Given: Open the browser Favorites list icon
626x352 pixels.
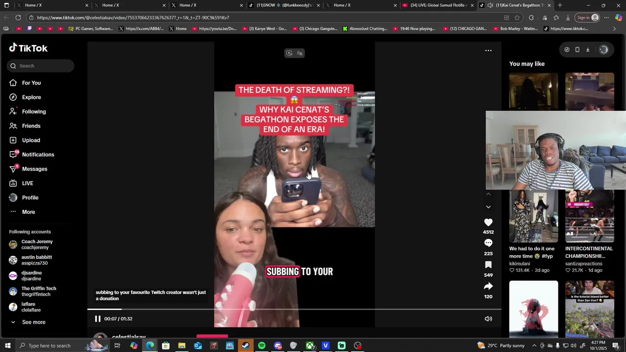Looking at the screenshot, I should (556, 18).
